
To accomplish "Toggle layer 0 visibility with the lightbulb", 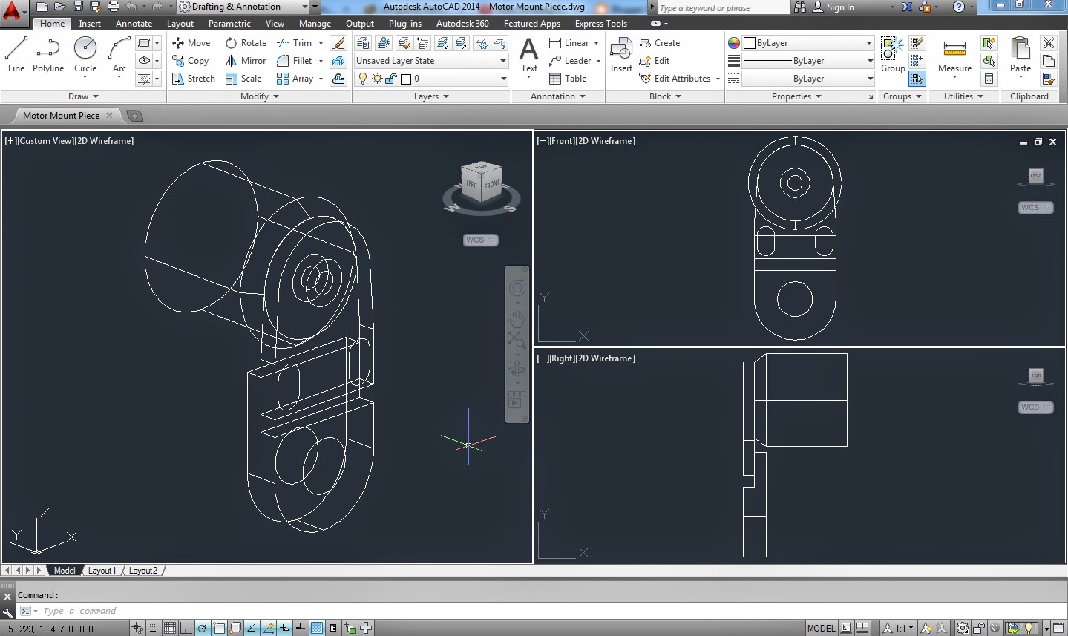I will 364,78.
